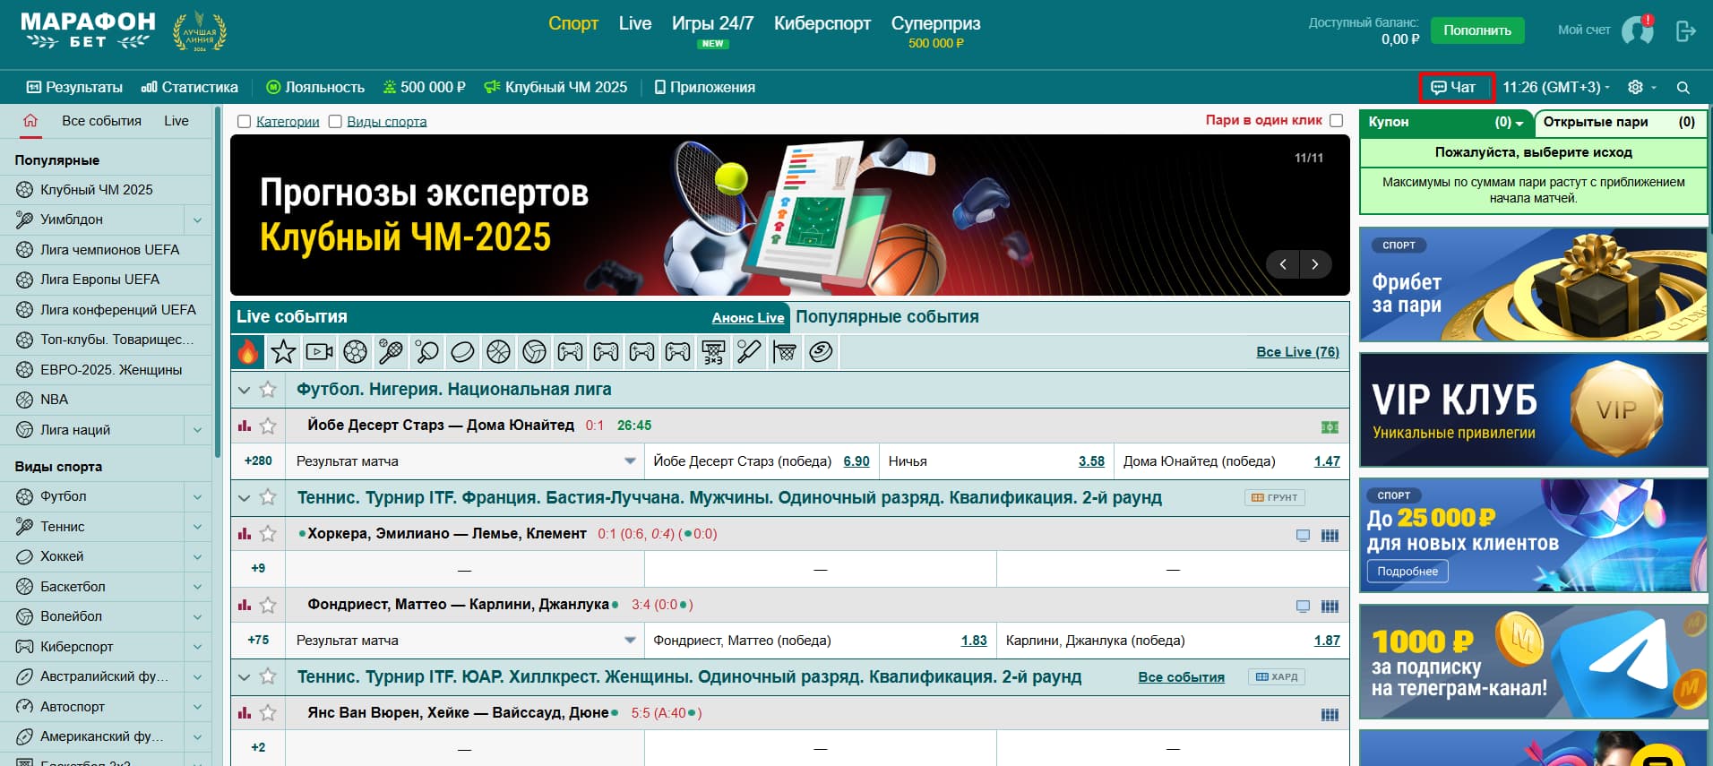The height and width of the screenshot is (766, 1713).
Task: Open the settings gear in the top bar
Action: (1635, 87)
